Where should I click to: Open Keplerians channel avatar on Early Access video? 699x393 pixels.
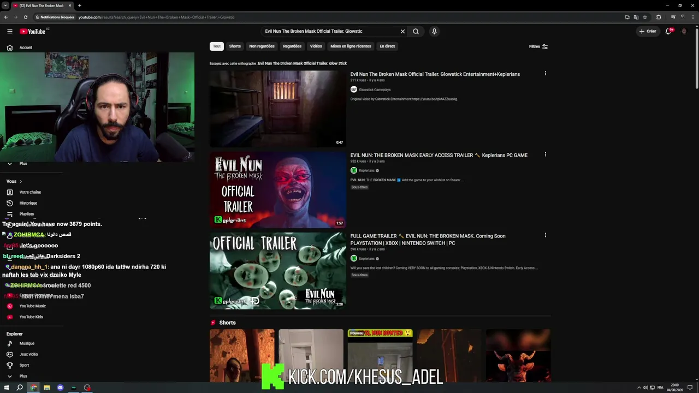[x=354, y=171]
